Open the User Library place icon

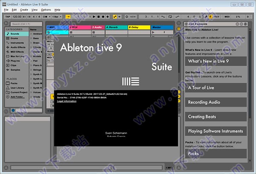pos(8,88)
